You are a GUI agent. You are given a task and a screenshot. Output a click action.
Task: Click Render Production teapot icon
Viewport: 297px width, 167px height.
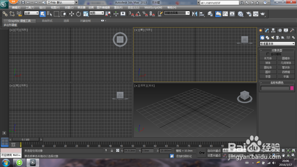point(263,14)
